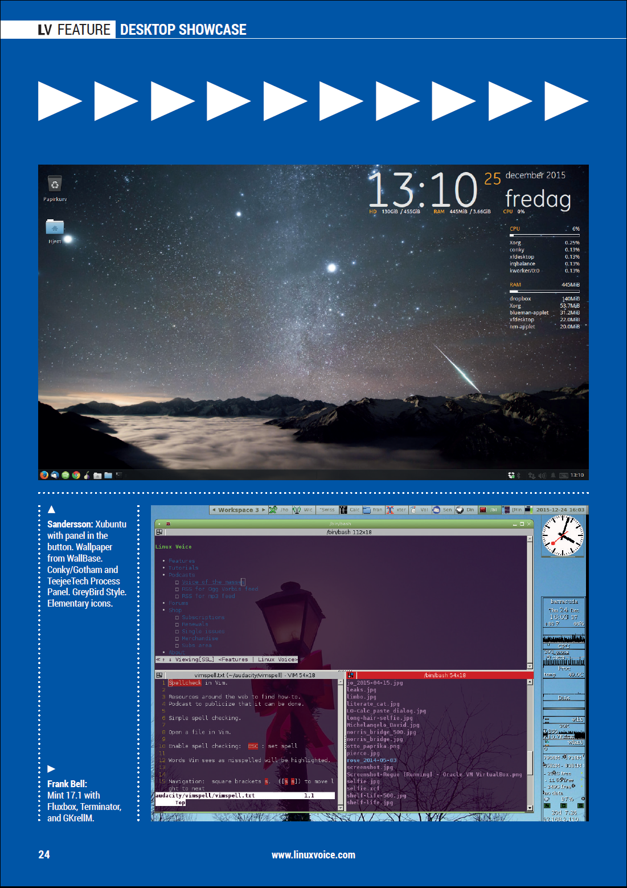The image size is (627, 888).
Task: Switch to the Din window in the Fluxbox taskbar
Action: point(466,510)
